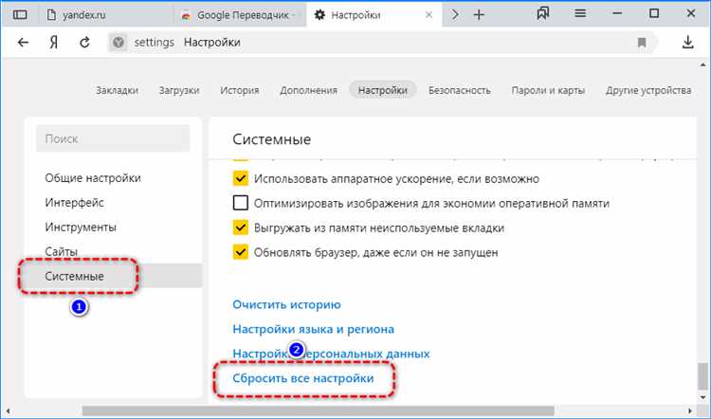Viewport: 711px width, 419px height.
Task: Uncheck Обновлять браузер, даже если не запущен
Action: coord(241,251)
